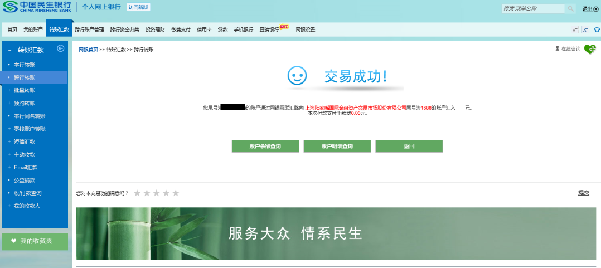Rate the transaction with the second star
This screenshot has height=268, width=601.
pyautogui.click(x=147, y=193)
